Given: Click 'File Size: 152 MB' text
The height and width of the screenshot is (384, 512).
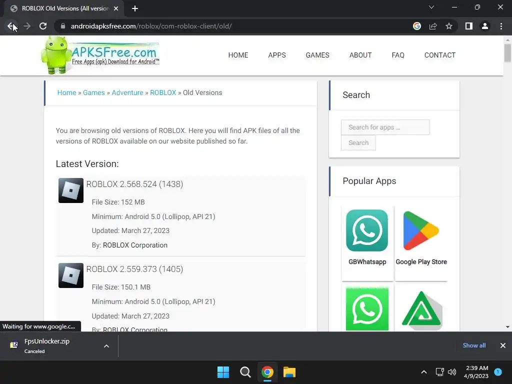Looking at the screenshot, I should coord(118,202).
